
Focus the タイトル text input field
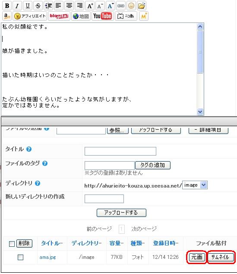tap(120, 151)
